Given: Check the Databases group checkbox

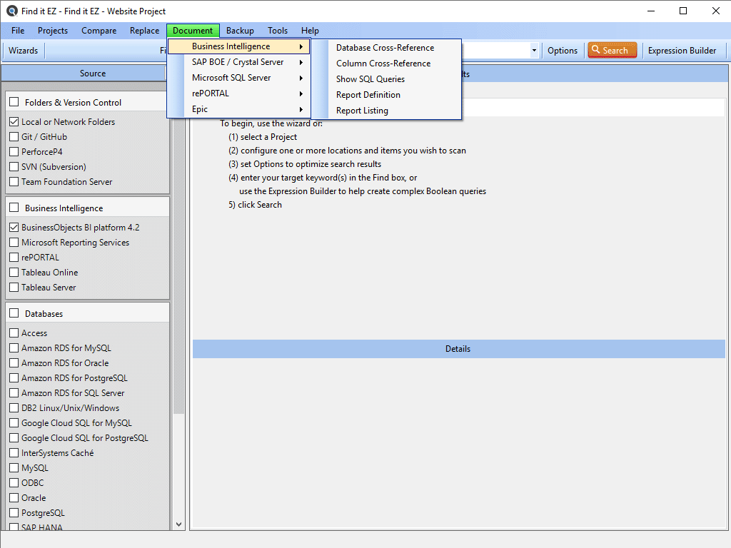Looking at the screenshot, I should pyautogui.click(x=14, y=313).
